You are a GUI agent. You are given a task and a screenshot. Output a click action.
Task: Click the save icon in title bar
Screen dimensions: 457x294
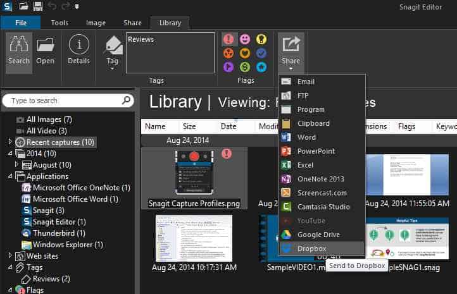(x=38, y=6)
